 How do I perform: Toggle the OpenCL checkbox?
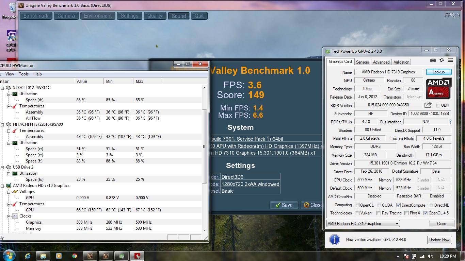click(x=357, y=205)
